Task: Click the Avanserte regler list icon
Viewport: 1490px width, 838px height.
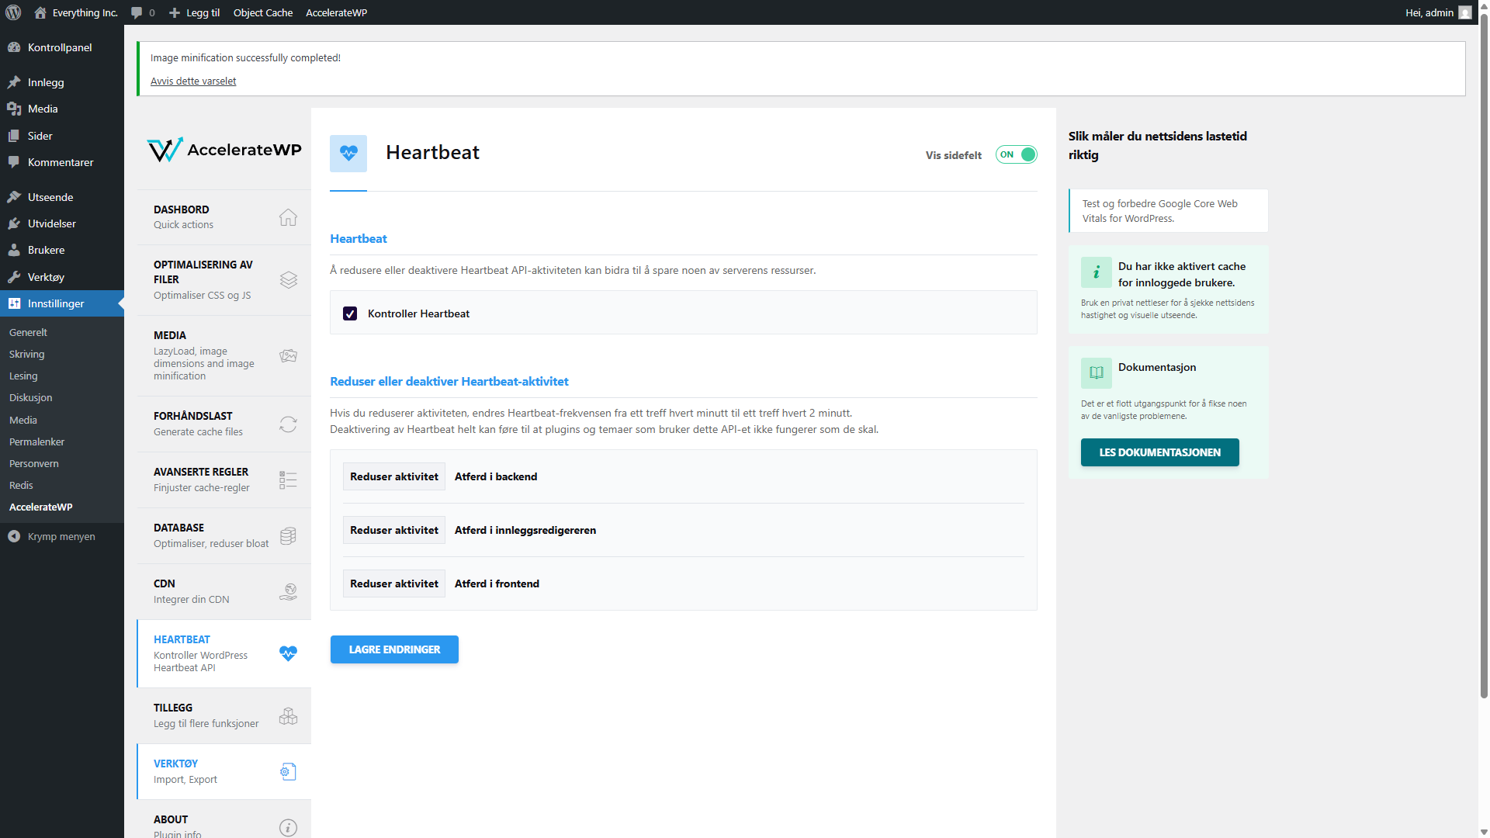Action: tap(288, 480)
